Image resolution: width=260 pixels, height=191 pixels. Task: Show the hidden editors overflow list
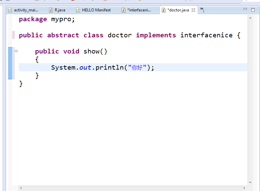point(202,9)
